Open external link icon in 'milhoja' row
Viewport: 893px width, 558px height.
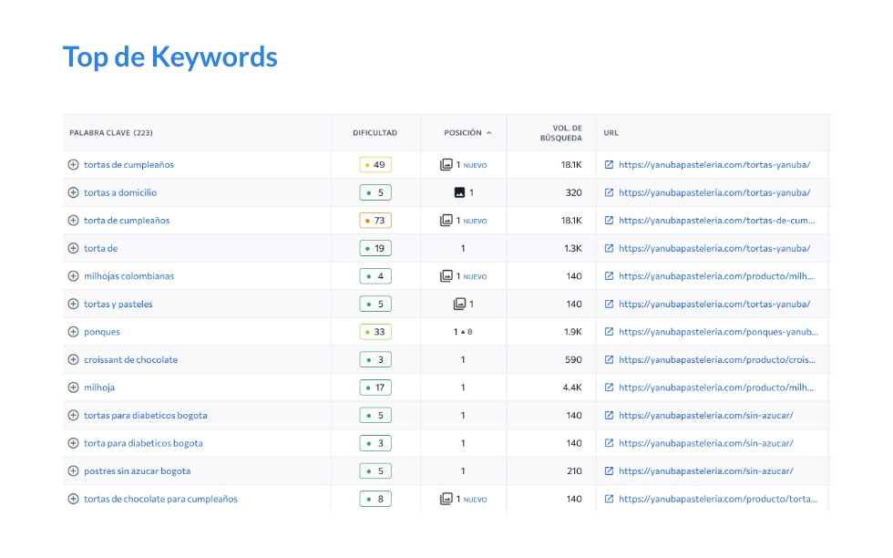[x=609, y=387]
